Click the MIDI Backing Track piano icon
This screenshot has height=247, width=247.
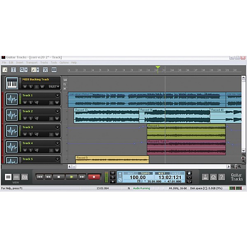[12, 84]
